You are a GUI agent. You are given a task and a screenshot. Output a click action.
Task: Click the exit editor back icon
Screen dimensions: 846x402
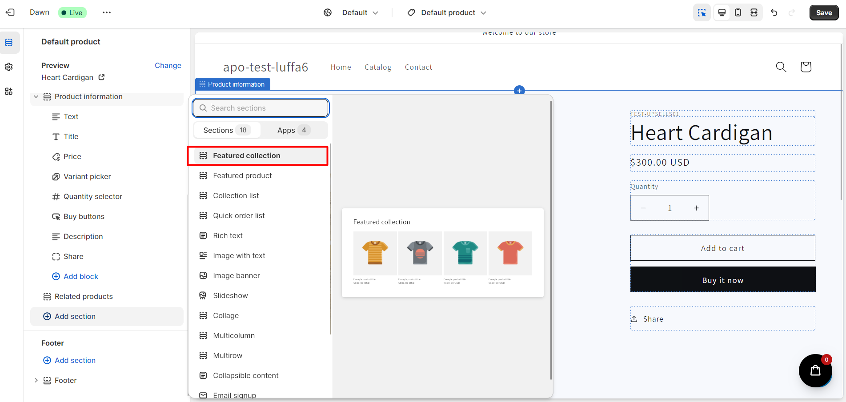click(x=10, y=12)
